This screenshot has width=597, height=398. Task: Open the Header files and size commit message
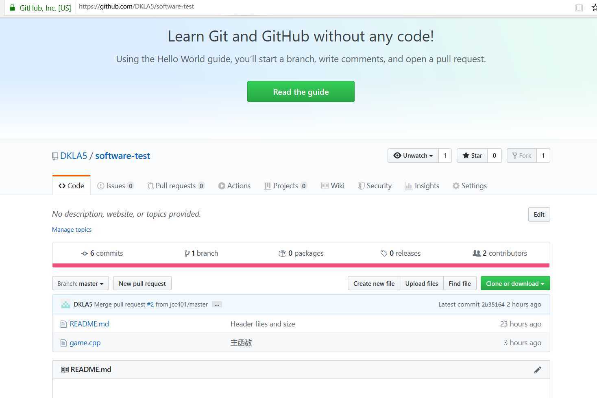(263, 324)
